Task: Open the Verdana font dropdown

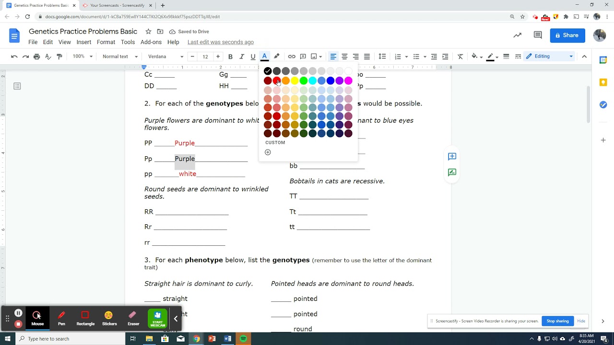Action: tap(165, 57)
